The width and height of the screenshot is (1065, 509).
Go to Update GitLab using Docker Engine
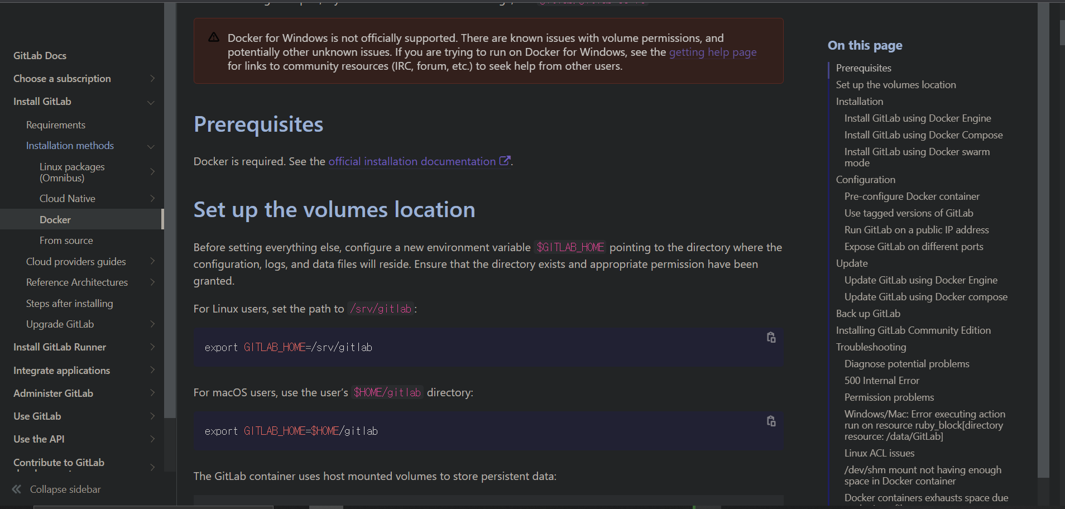tap(921, 280)
